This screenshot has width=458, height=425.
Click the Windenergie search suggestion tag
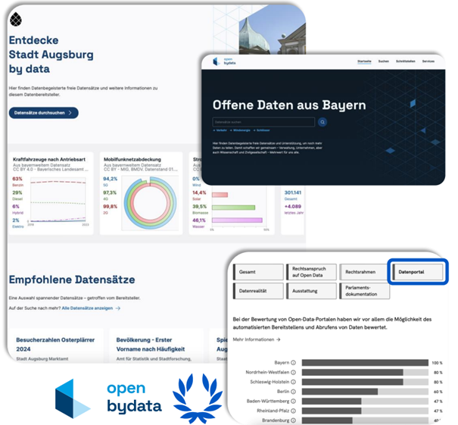click(240, 130)
